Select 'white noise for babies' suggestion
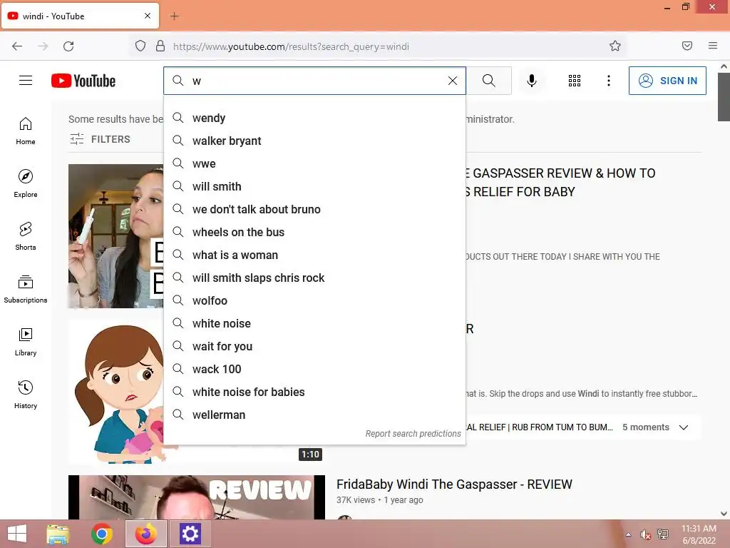 (314, 392)
